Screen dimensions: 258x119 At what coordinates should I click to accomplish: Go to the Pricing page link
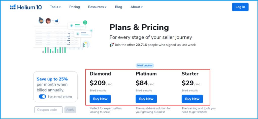75,7
